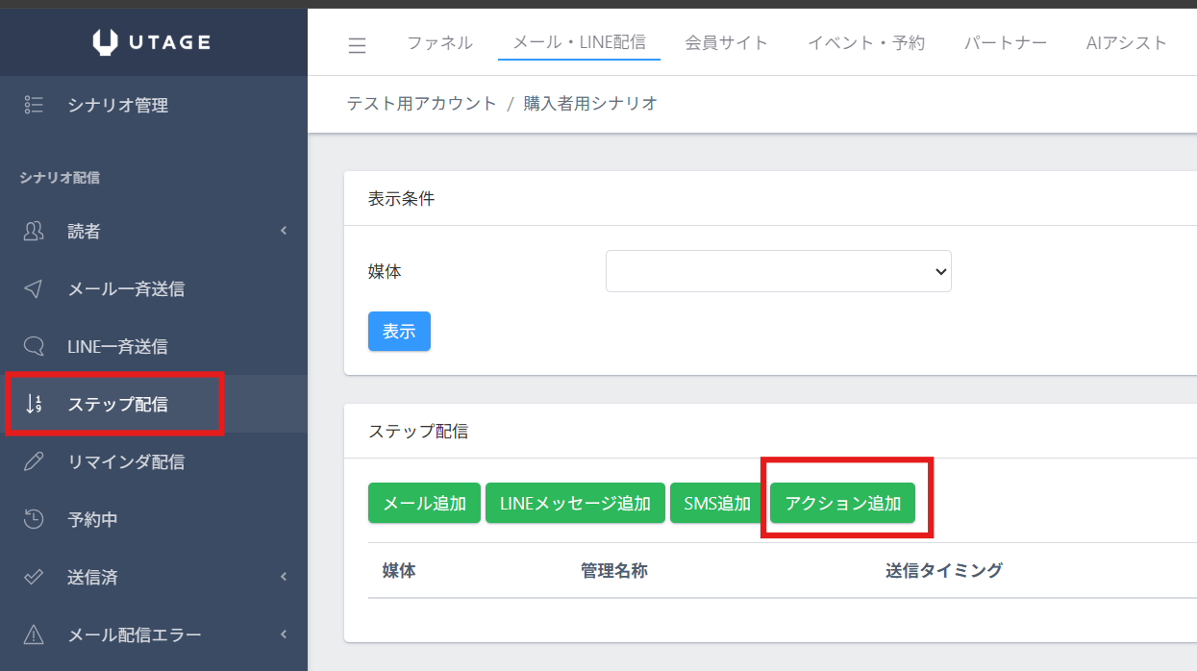
Task: Switch to the ファネル tab
Action: 439,42
